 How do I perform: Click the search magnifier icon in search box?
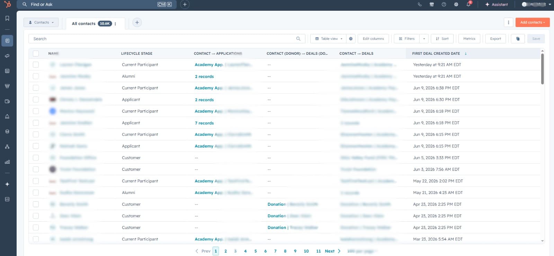[298, 39]
